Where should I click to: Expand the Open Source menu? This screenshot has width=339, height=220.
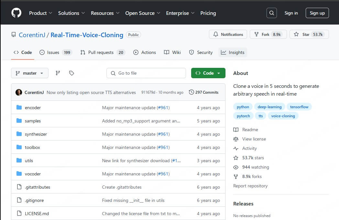tap(143, 13)
